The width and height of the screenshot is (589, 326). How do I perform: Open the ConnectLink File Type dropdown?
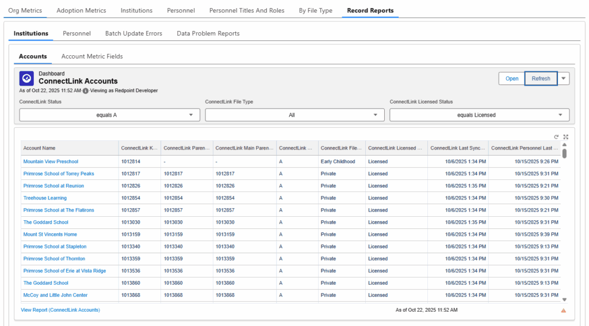[x=295, y=115]
